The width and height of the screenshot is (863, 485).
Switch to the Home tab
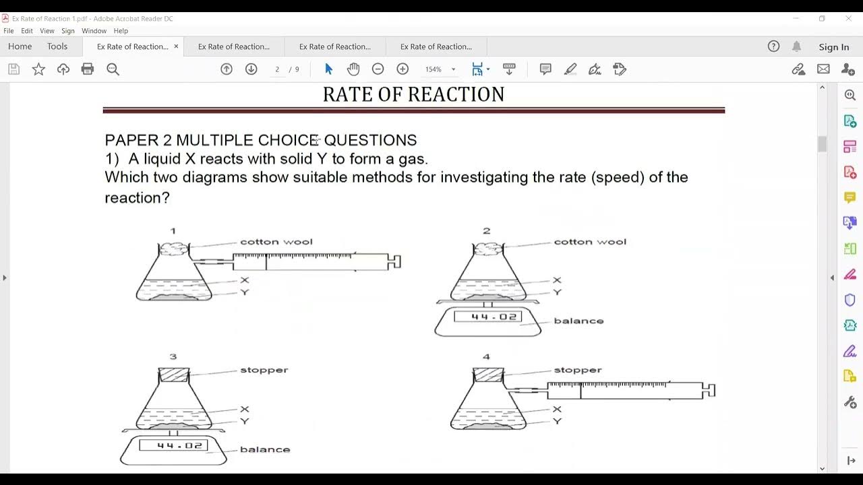point(20,46)
